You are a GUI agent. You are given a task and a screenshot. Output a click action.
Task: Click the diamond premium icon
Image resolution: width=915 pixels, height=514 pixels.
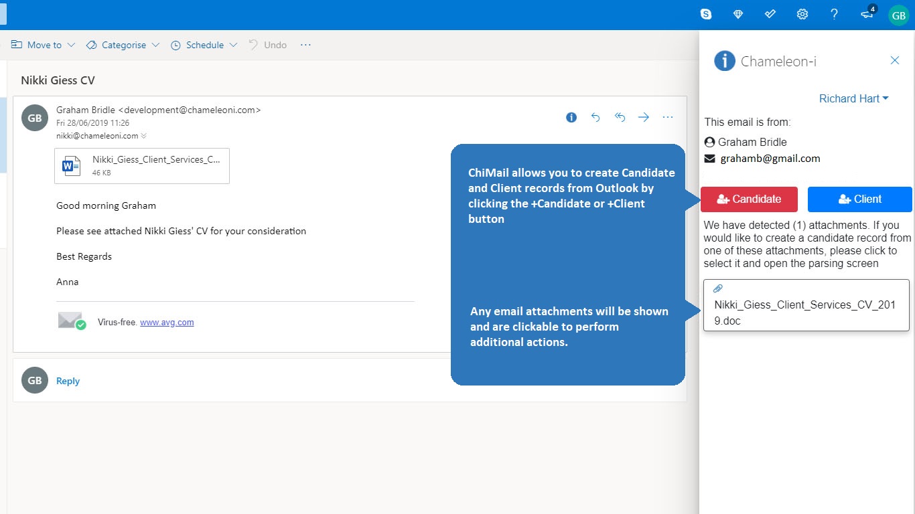[738, 14]
